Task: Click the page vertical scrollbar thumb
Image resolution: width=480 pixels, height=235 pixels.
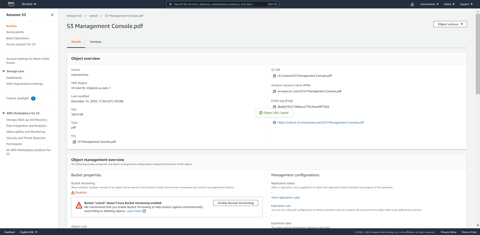Action: pos(478,54)
